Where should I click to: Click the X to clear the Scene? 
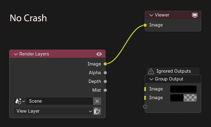pos(97,101)
